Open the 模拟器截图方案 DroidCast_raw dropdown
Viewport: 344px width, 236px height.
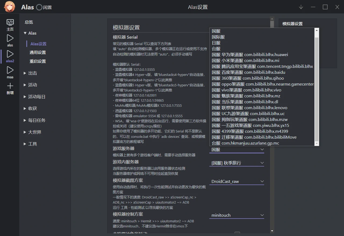point(237,182)
